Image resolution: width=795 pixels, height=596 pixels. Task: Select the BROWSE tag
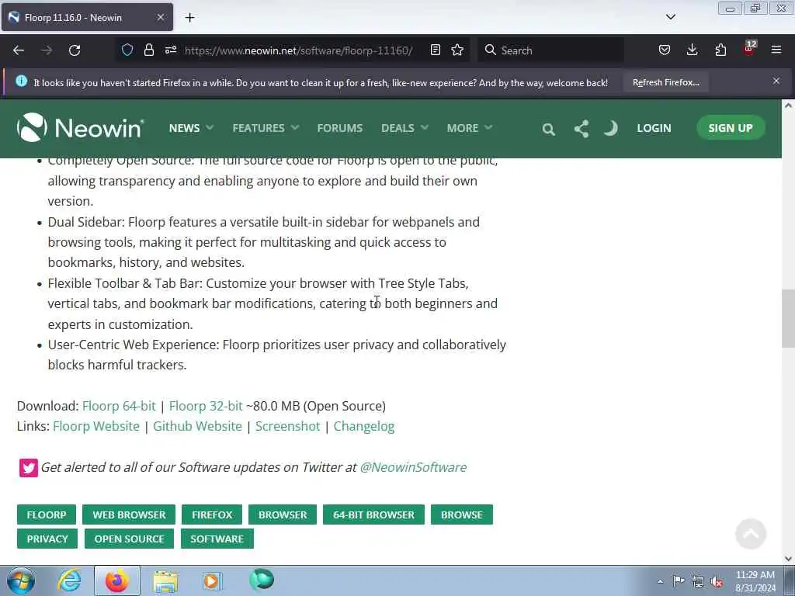[x=461, y=515]
